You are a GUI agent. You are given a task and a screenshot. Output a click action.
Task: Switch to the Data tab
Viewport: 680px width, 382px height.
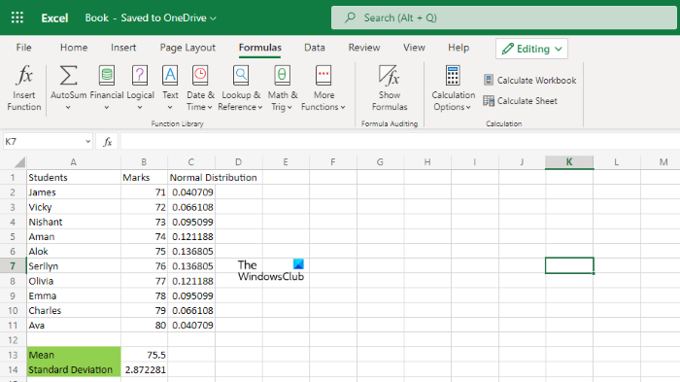[315, 48]
